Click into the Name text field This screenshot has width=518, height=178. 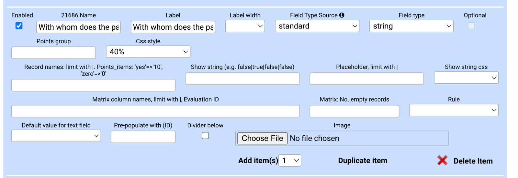(79, 27)
